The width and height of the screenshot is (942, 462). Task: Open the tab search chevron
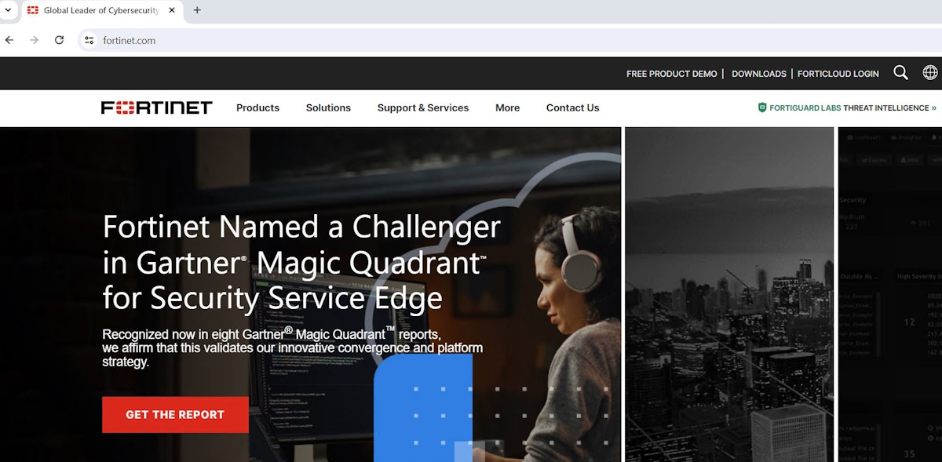[7, 10]
